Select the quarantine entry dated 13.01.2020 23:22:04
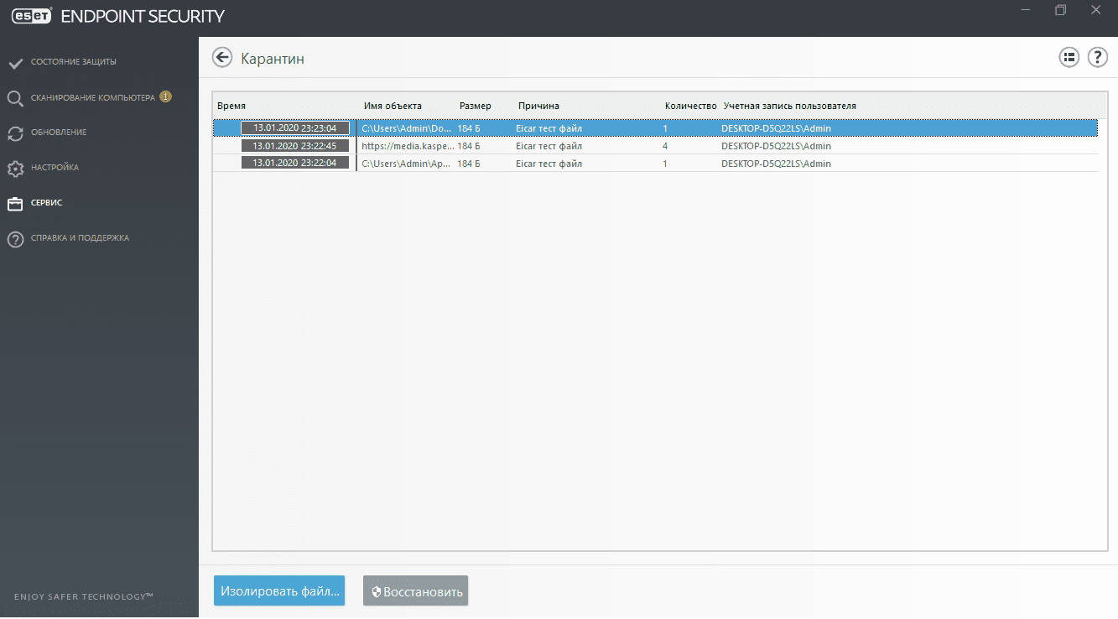This screenshot has height=619, width=1118. 655,164
